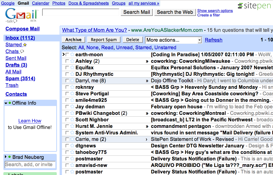Click green status dot in Offline Info

(10, 103)
